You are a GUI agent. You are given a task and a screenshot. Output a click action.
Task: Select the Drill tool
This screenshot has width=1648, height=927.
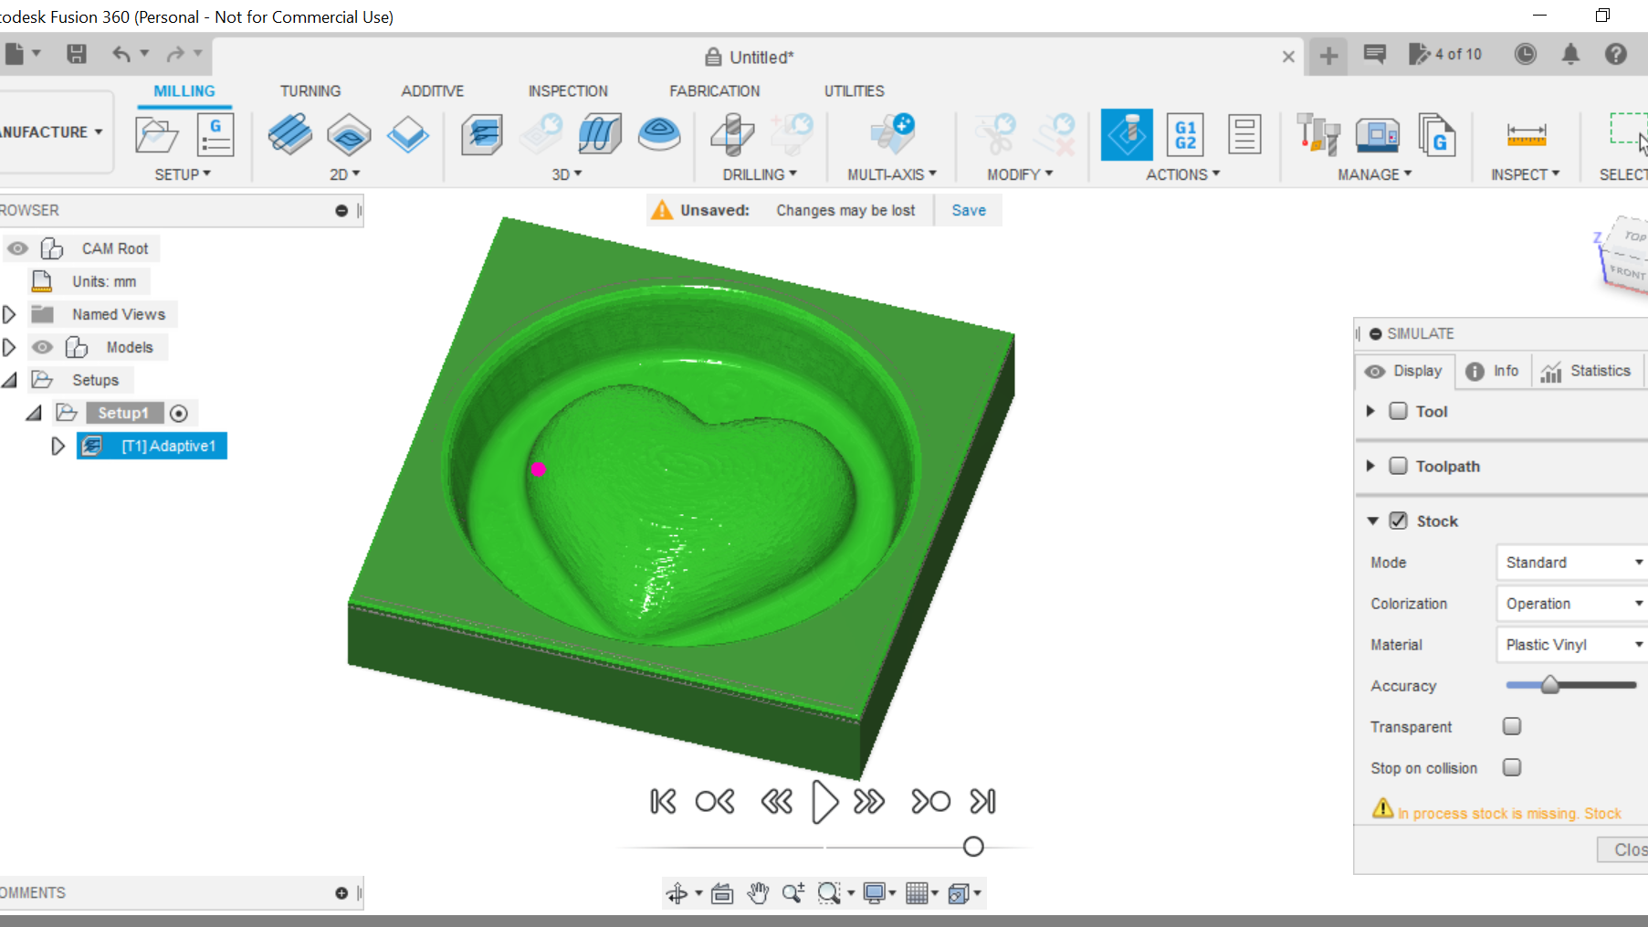pyautogui.click(x=732, y=134)
